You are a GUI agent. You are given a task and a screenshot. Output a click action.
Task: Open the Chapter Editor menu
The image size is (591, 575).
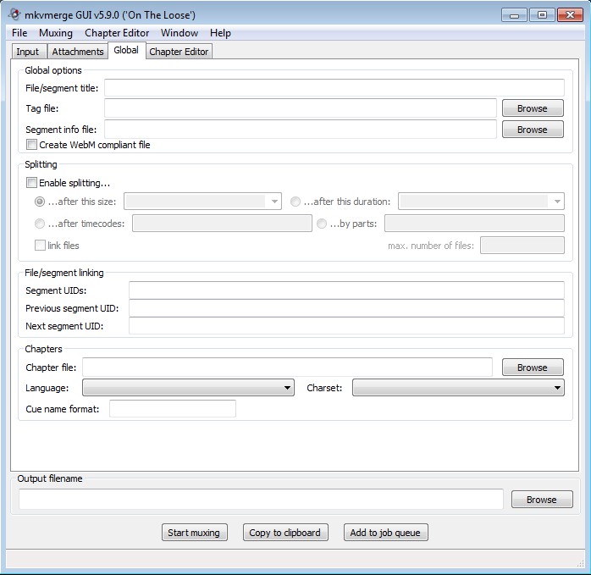pyautogui.click(x=117, y=33)
